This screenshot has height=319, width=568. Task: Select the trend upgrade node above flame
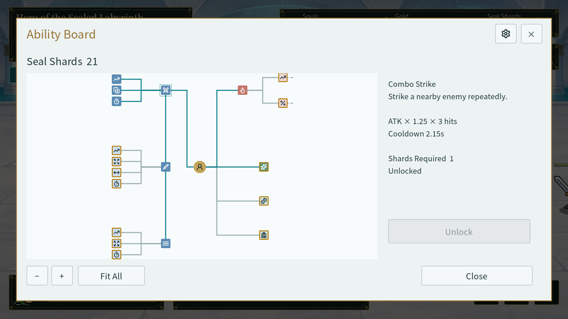tap(283, 77)
